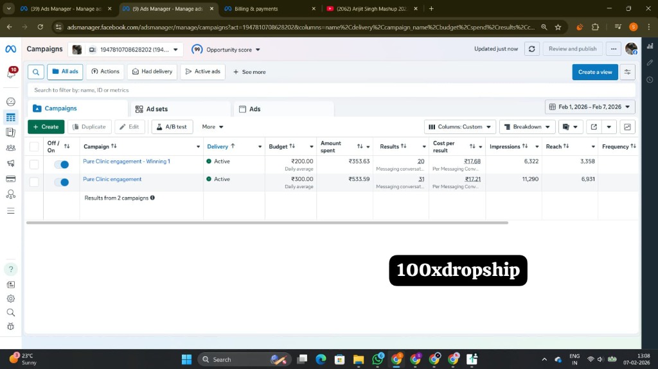Screen dimensions: 658x369
Task: Open Audiences people icon in sidebar
Action: point(11,148)
